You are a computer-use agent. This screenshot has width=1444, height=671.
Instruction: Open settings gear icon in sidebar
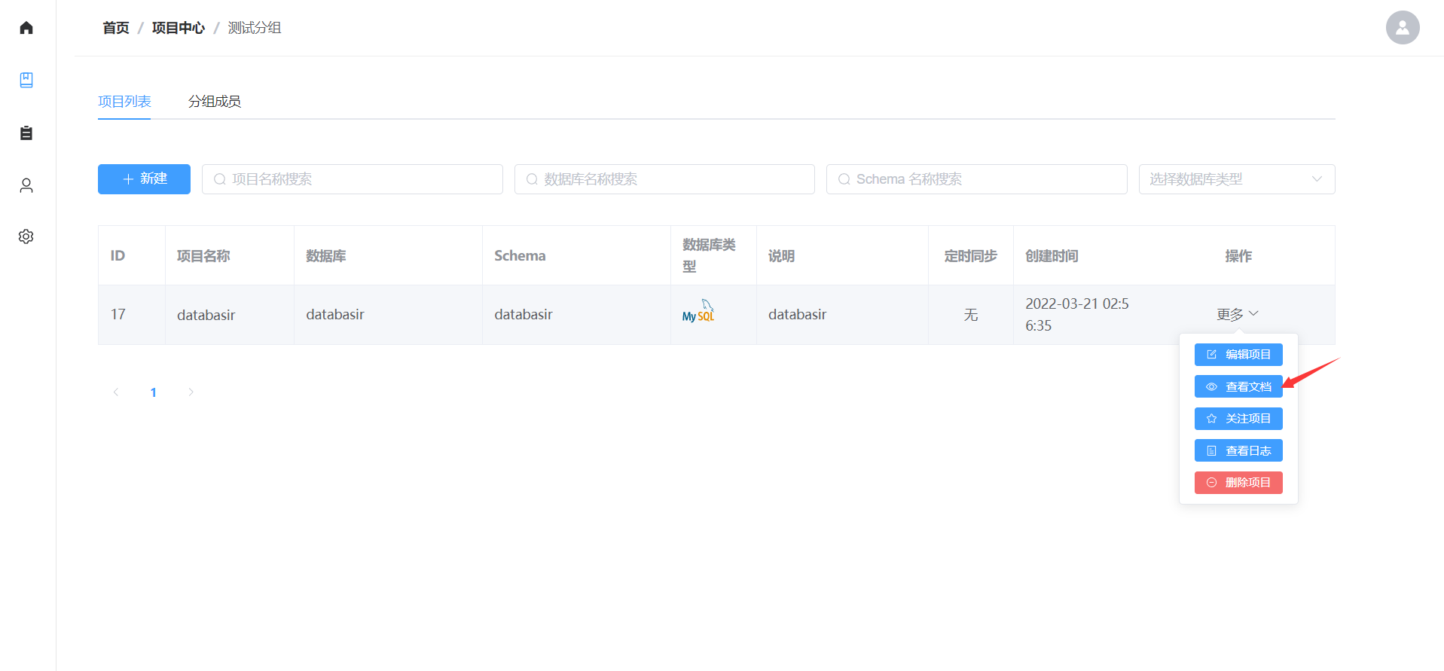point(26,236)
